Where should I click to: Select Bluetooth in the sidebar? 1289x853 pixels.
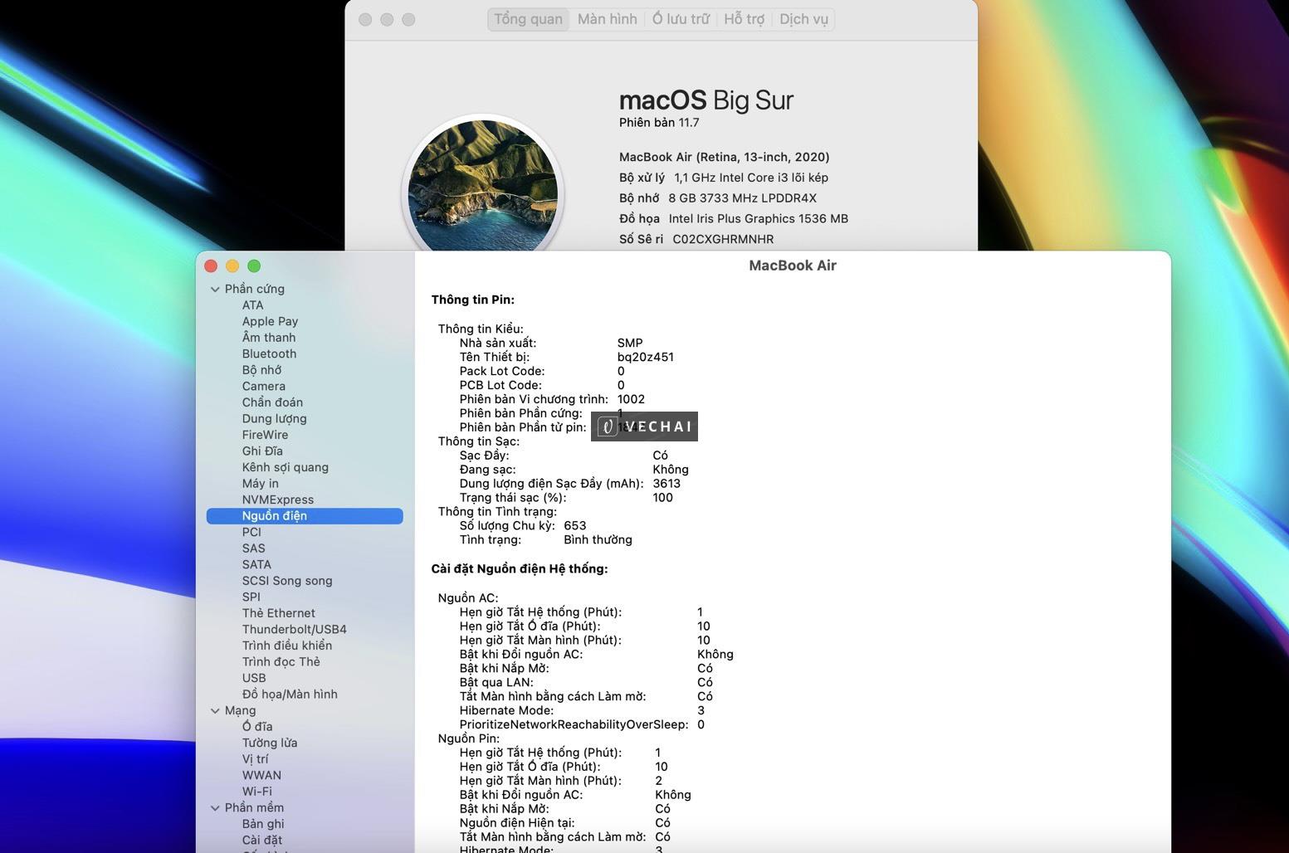click(269, 353)
